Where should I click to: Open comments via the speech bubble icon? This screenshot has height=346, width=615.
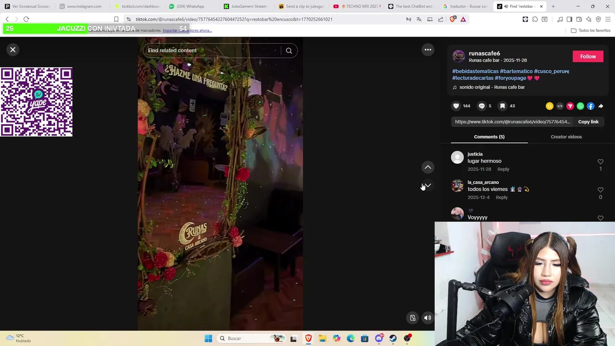pos(481,106)
